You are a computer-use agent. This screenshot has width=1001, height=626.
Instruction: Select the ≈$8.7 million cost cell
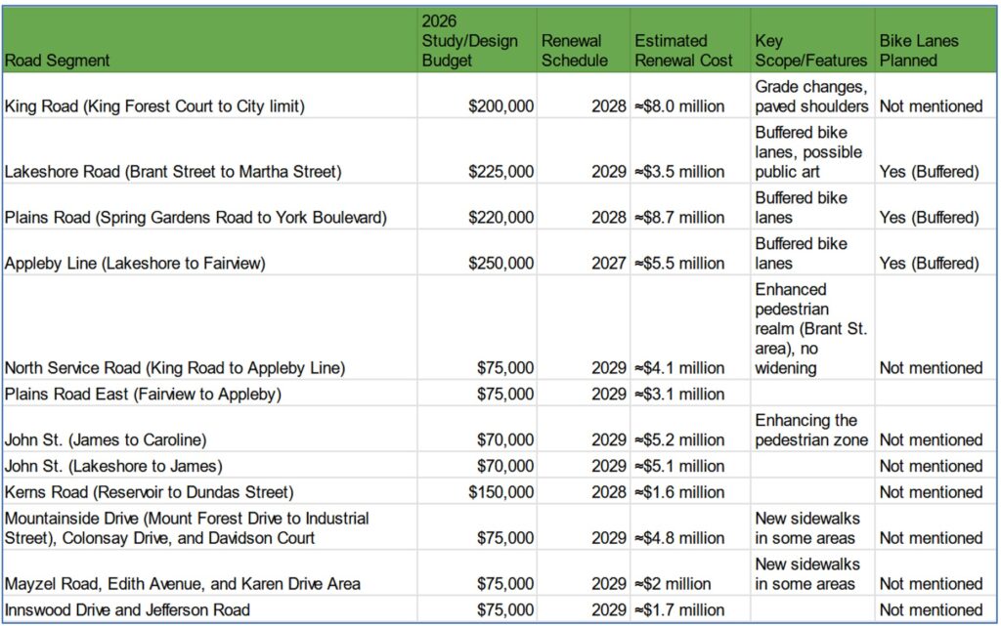pyautogui.click(x=680, y=218)
